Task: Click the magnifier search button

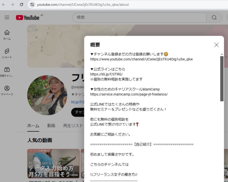Action: pyautogui.click(x=214, y=17)
